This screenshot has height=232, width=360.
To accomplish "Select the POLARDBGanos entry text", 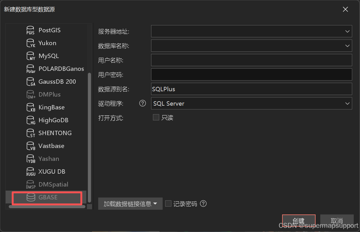I will tap(61, 69).
